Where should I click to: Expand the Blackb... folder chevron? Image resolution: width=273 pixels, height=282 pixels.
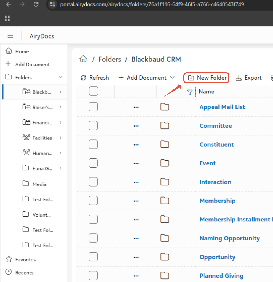click(x=61, y=92)
